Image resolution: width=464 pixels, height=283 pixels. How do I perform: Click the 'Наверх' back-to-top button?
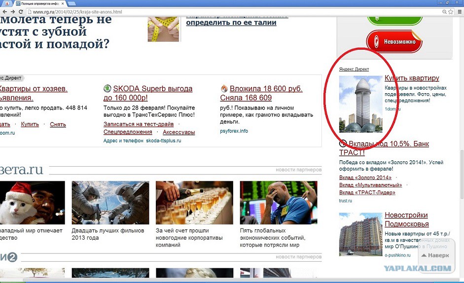[435, 255]
